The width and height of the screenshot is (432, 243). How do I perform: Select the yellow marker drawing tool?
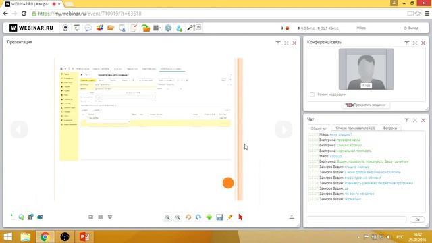pos(230,217)
